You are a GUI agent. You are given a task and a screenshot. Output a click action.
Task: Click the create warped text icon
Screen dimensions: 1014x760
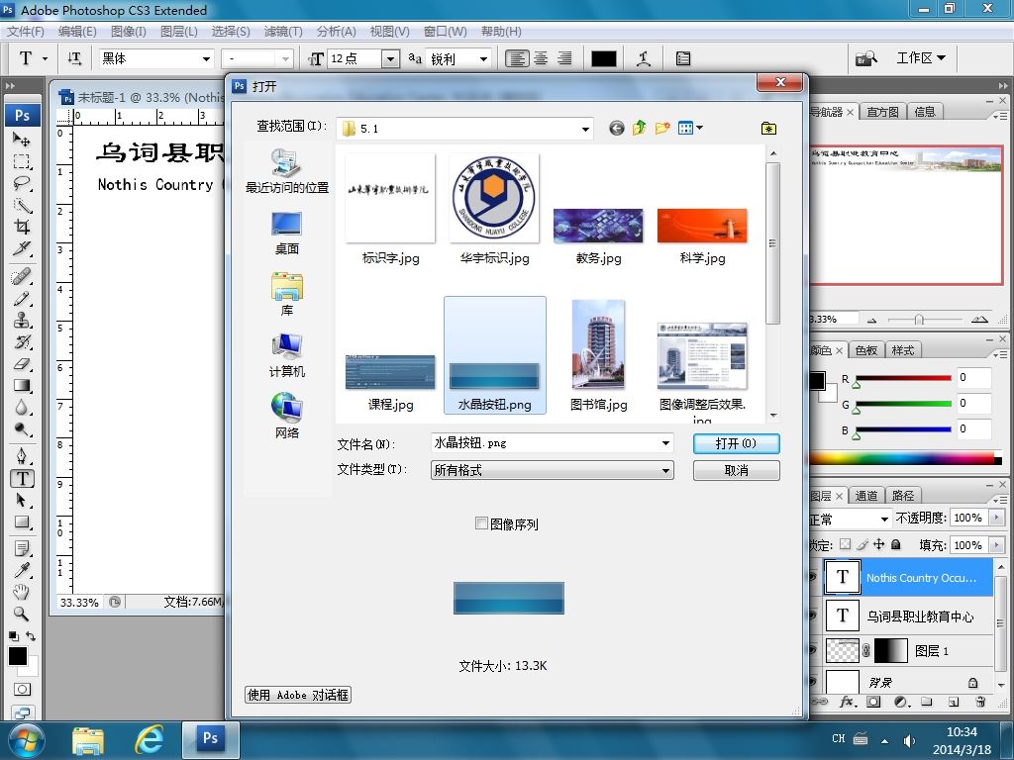click(644, 58)
